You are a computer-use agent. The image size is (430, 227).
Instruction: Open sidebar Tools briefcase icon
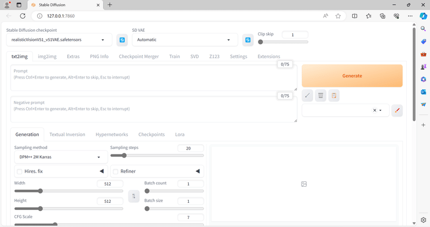[x=424, y=54]
